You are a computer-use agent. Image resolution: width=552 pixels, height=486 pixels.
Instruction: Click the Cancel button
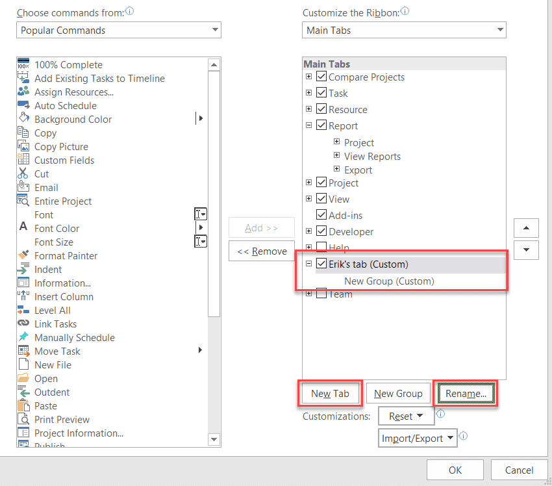pos(519,470)
